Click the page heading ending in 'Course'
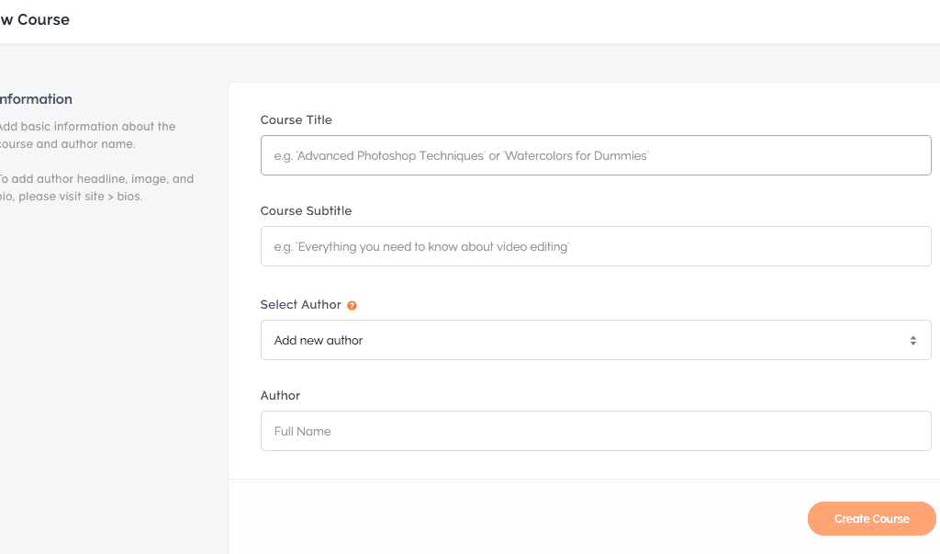 pyautogui.click(x=35, y=20)
